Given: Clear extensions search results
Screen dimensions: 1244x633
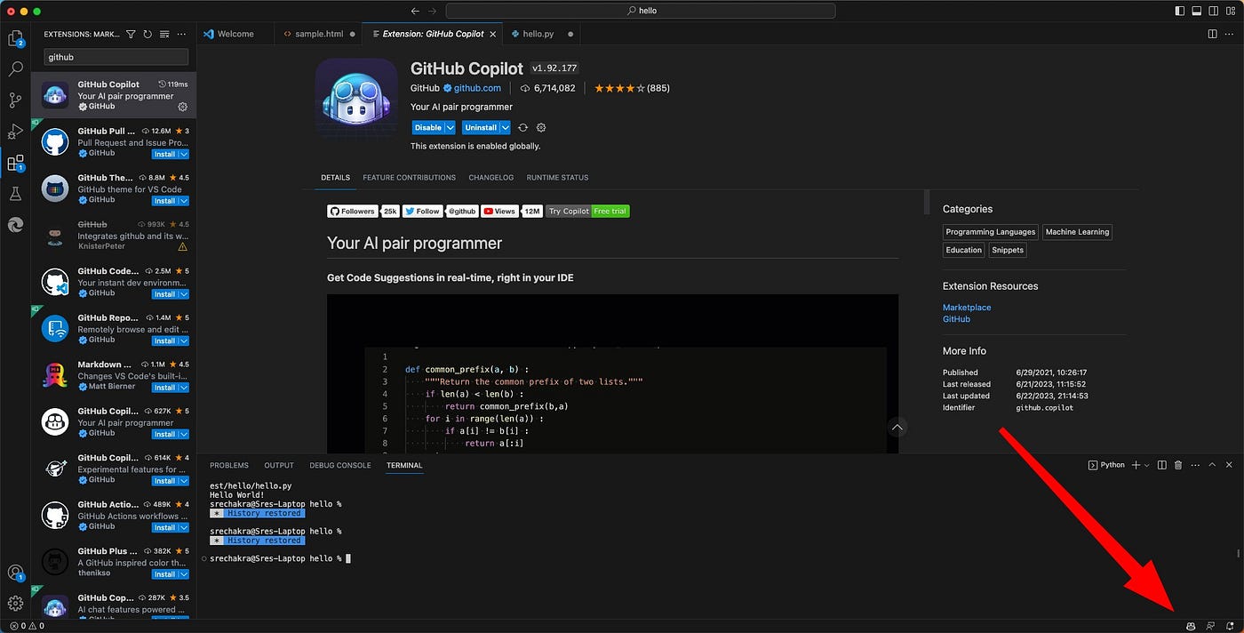Looking at the screenshot, I should [163, 34].
